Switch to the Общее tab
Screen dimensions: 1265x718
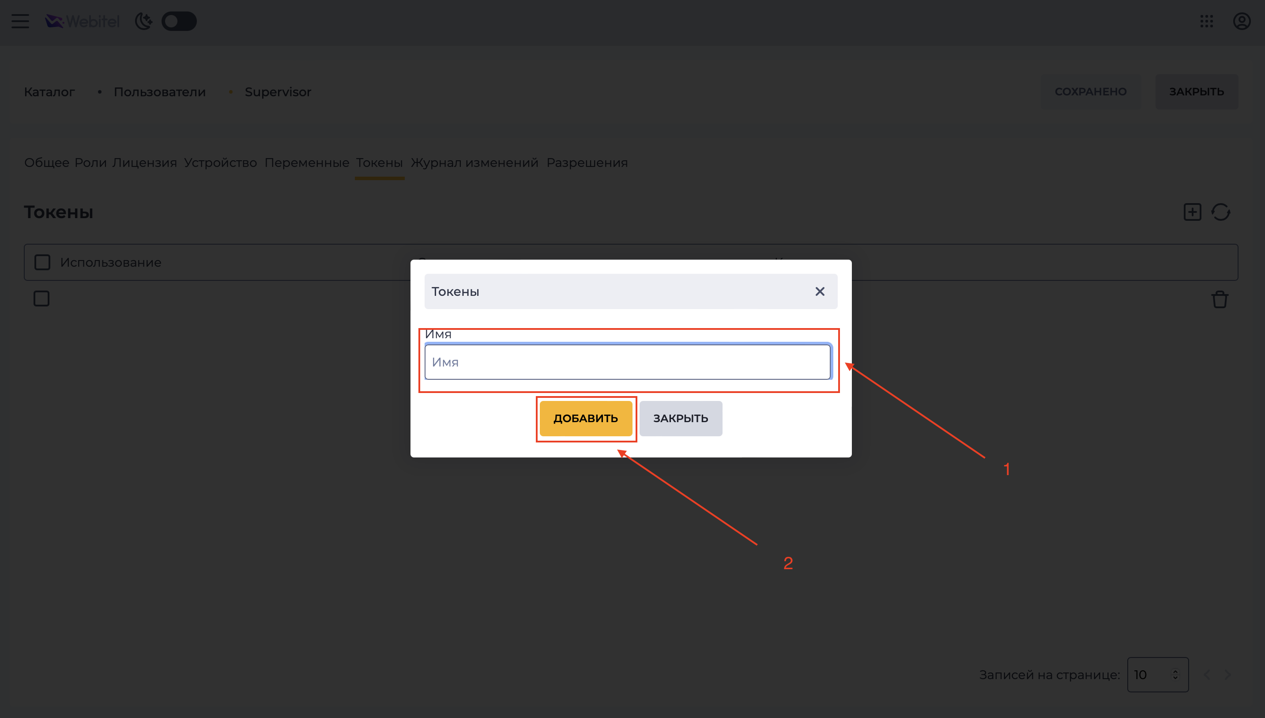click(x=47, y=163)
